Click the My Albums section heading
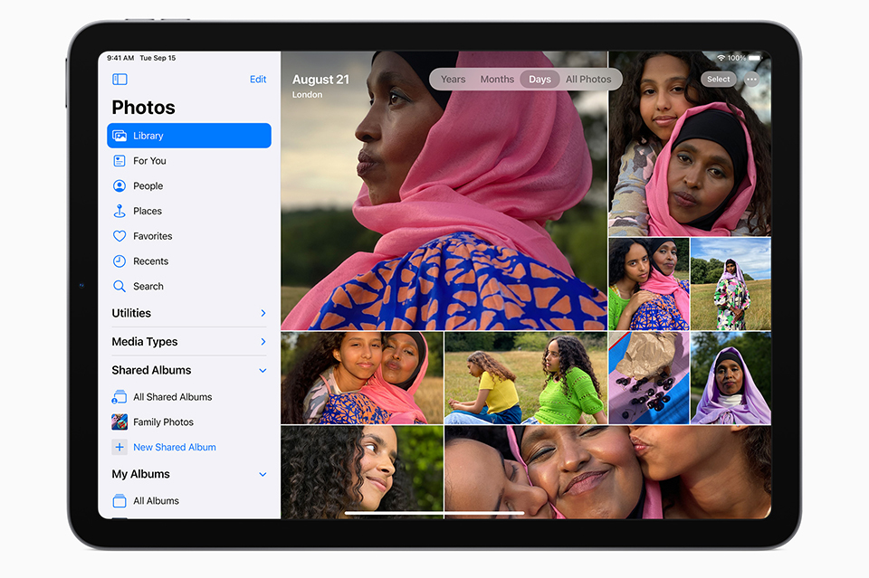The image size is (869, 578). (x=141, y=474)
